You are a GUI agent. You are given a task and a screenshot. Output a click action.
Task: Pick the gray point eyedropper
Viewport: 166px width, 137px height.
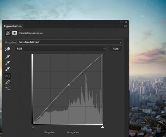click(x=8, y=63)
